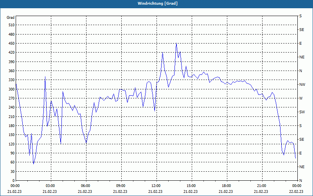Pick the 12:00 time label
This screenshot has width=313, height=196.
click(156, 186)
